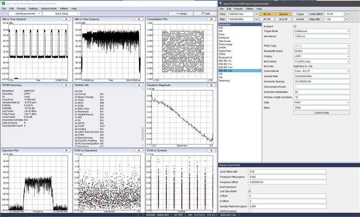Uncheck the Low Spur Mode checkbox

point(250,191)
